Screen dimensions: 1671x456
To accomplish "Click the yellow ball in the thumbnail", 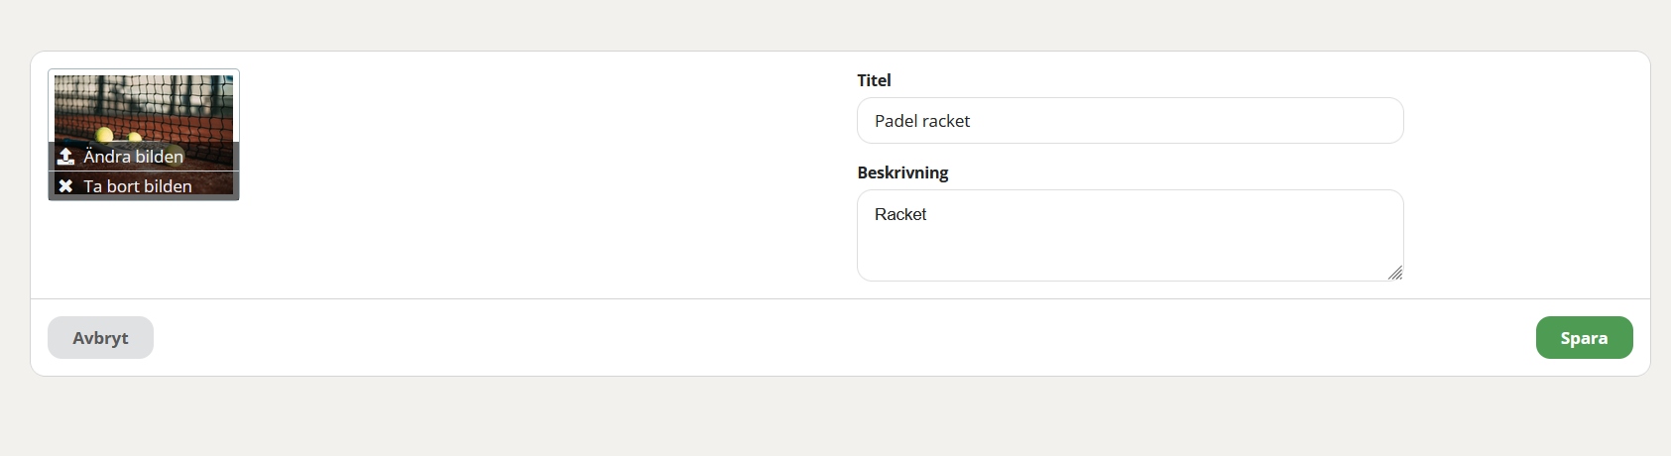I will (x=104, y=134).
